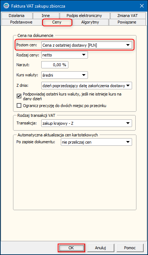Switch to the Podstawowe tab
Screen dimensions: 148x255
click(21, 22)
